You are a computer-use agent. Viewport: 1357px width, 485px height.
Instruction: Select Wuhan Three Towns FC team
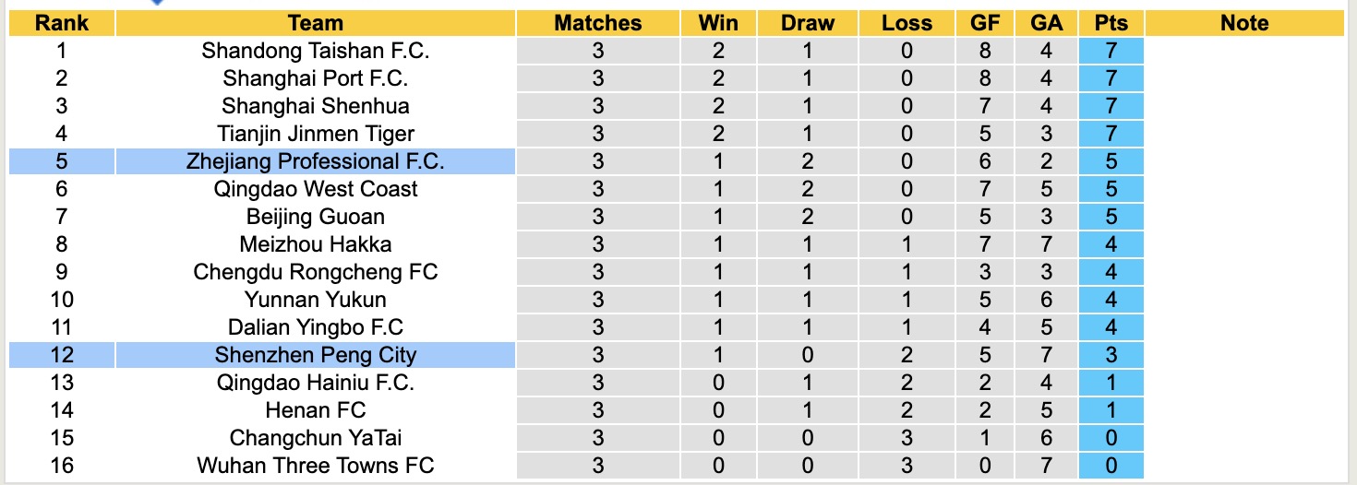[315, 466]
